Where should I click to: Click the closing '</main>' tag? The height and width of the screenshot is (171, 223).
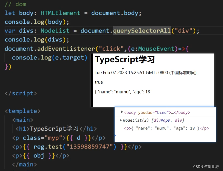pyautogui.click(x=24, y=164)
